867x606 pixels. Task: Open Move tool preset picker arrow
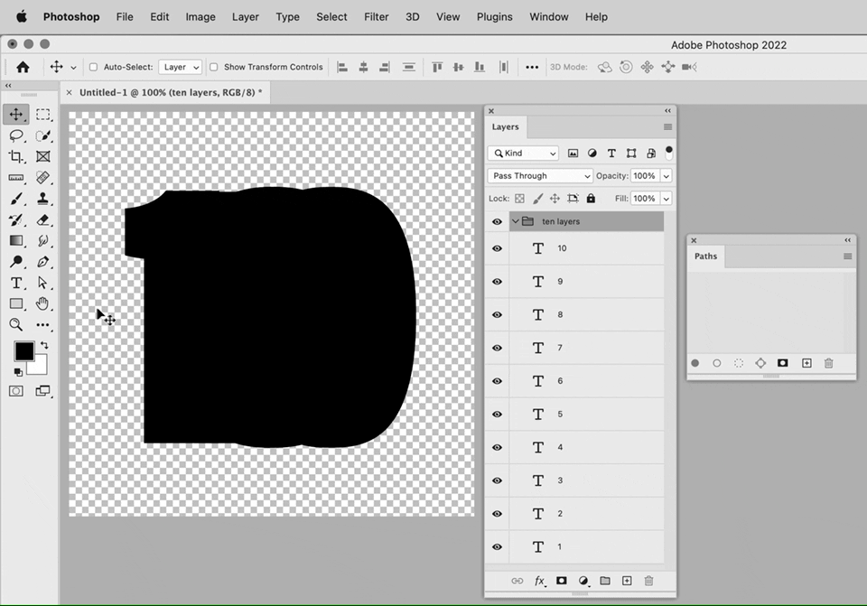[x=73, y=68]
